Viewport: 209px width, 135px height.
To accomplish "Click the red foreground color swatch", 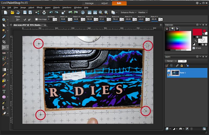I will point(197,32).
